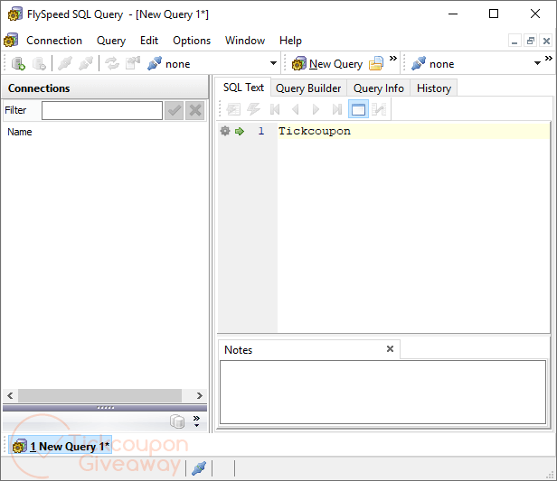Click the horizontal scrollbar thumb in Connections
The image size is (557, 481).
[x=100, y=395]
